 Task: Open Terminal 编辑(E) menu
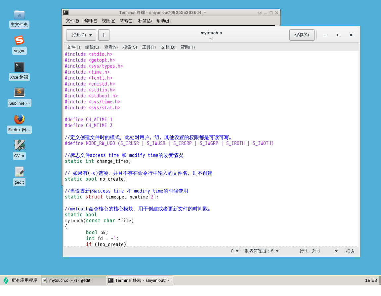coord(90,21)
